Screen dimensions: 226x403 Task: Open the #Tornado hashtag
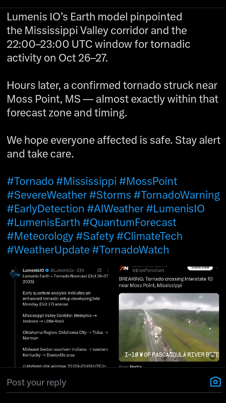pyautogui.click(x=30, y=181)
